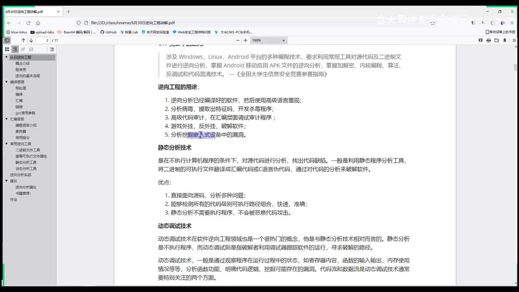
Task: Collapse the 建议 outline section
Action: [6, 181]
